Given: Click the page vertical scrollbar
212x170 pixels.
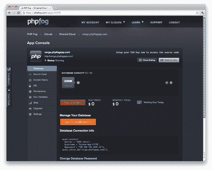Looking at the screenshot, I should pos(204,67).
